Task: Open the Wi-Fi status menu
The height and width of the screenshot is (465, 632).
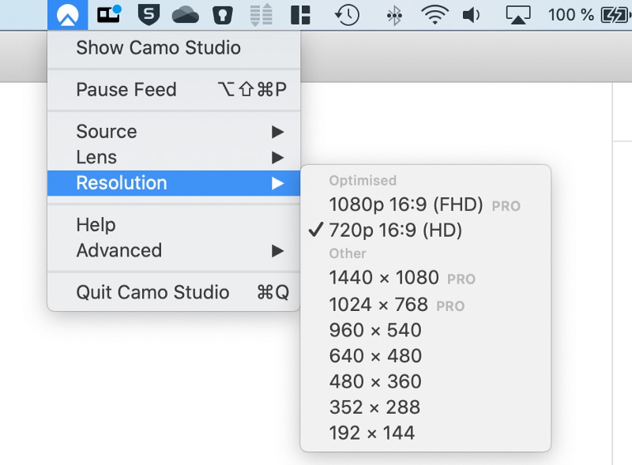Action: 434,15
